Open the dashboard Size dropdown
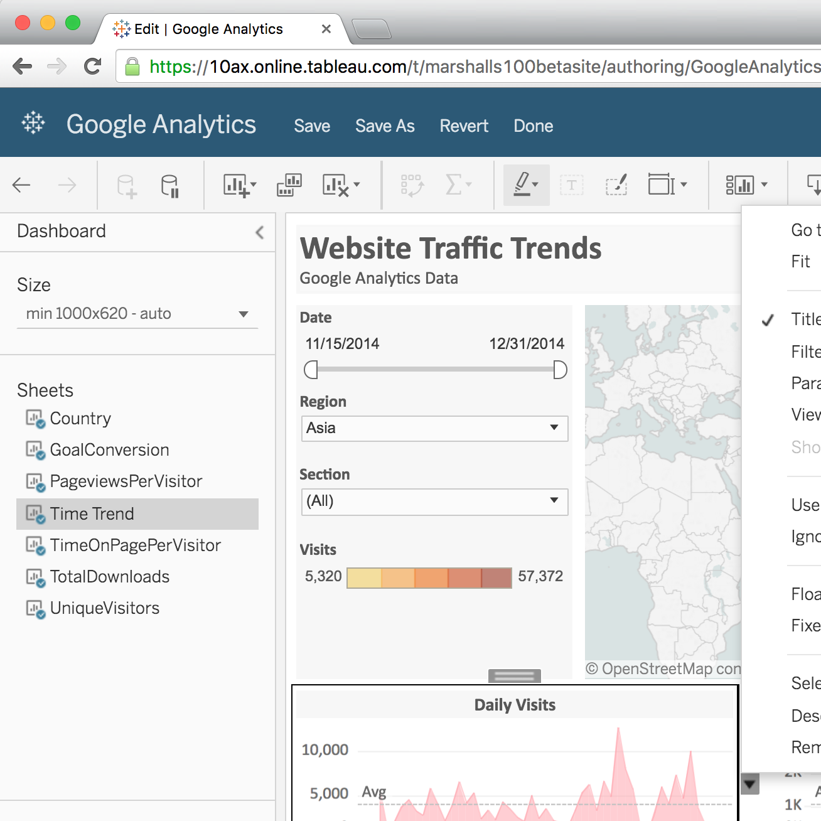This screenshot has width=821, height=821. (137, 314)
